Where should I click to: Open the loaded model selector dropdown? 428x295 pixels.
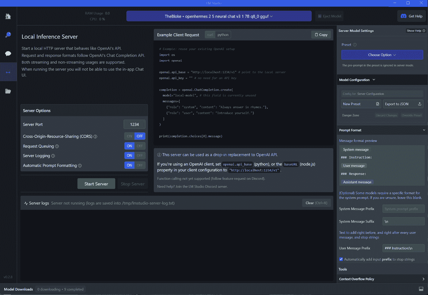pyautogui.click(x=219, y=16)
